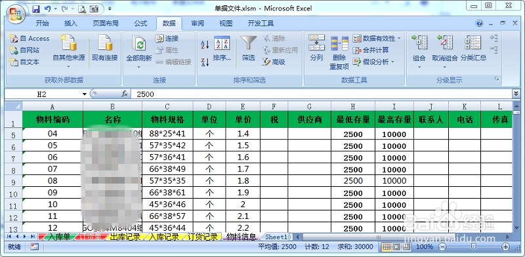The width and height of the screenshot is (525, 257).
Task: Open Excel Help question mark
Action: [480, 23]
